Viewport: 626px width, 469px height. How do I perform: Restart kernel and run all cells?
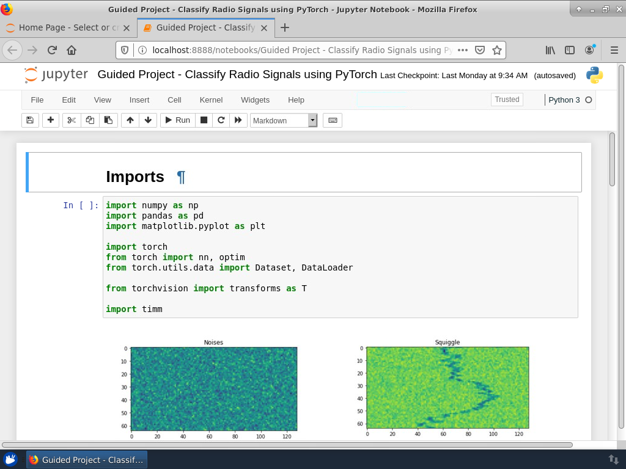pyautogui.click(x=238, y=120)
